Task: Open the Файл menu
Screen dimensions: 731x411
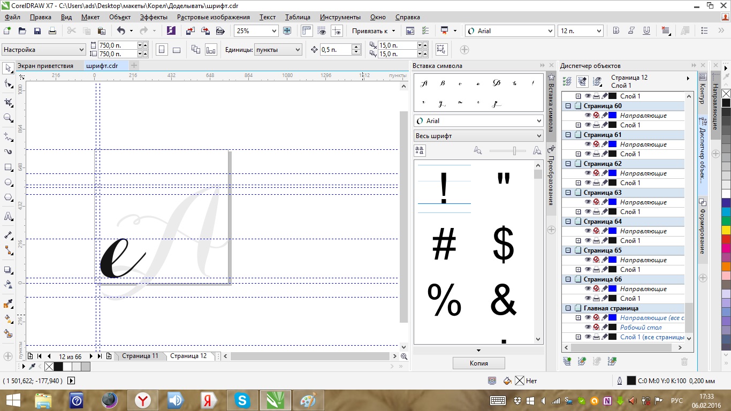Action: coord(12,17)
